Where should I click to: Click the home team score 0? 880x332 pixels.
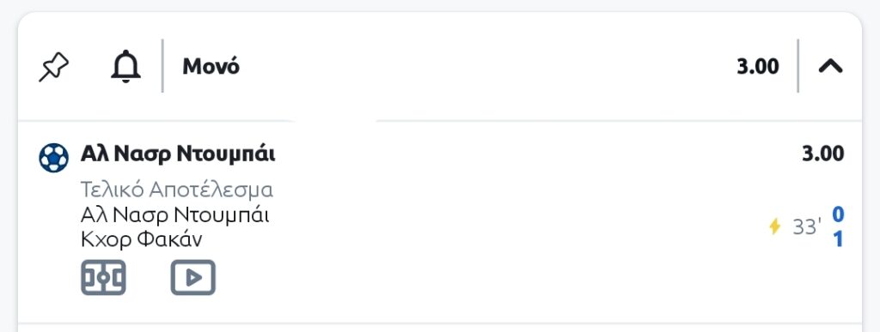838,214
